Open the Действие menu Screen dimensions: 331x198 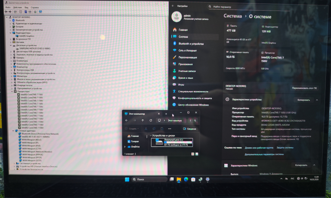(18, 7)
